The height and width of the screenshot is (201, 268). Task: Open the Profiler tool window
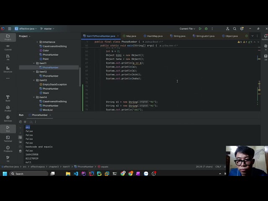pos(8,108)
